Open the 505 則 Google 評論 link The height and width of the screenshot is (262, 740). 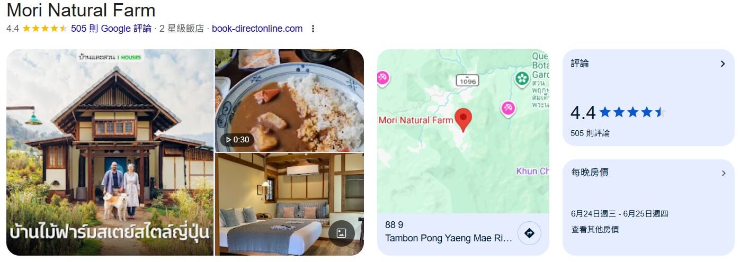(x=111, y=29)
